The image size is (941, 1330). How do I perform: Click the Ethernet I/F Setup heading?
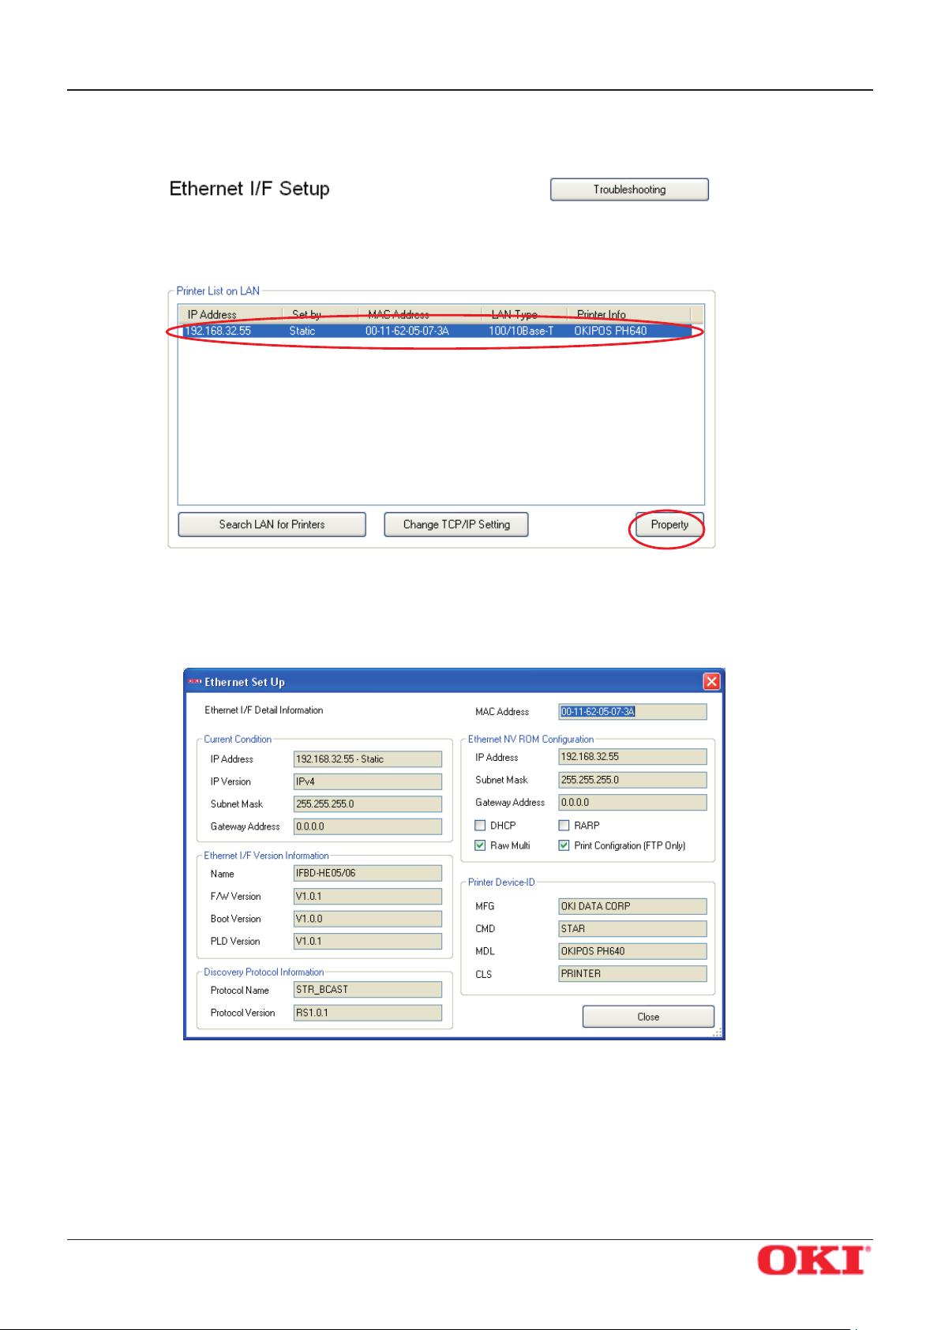pyautogui.click(x=249, y=189)
